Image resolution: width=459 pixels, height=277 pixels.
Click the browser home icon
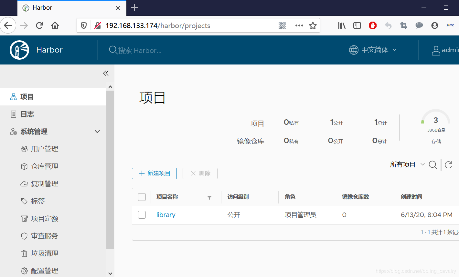coord(55,25)
